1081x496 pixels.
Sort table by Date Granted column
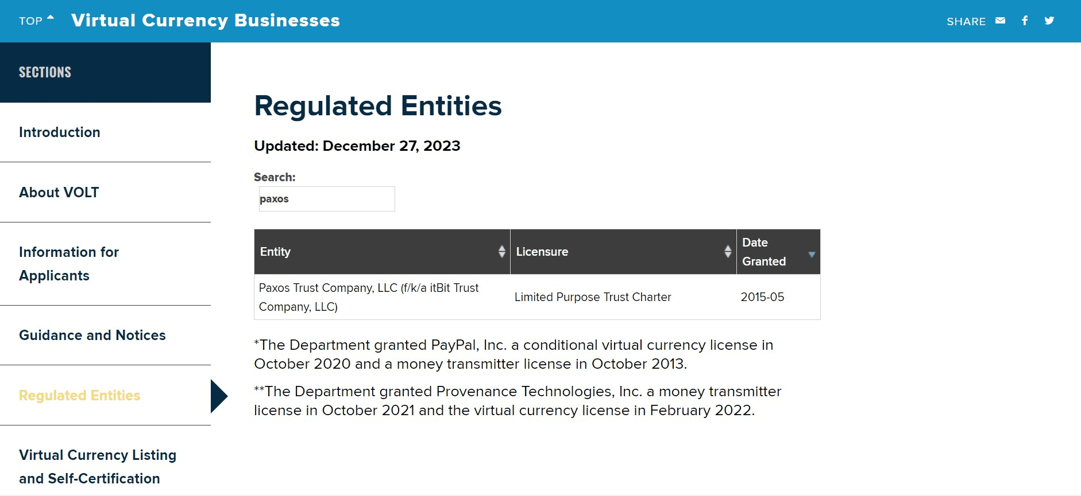click(778, 252)
